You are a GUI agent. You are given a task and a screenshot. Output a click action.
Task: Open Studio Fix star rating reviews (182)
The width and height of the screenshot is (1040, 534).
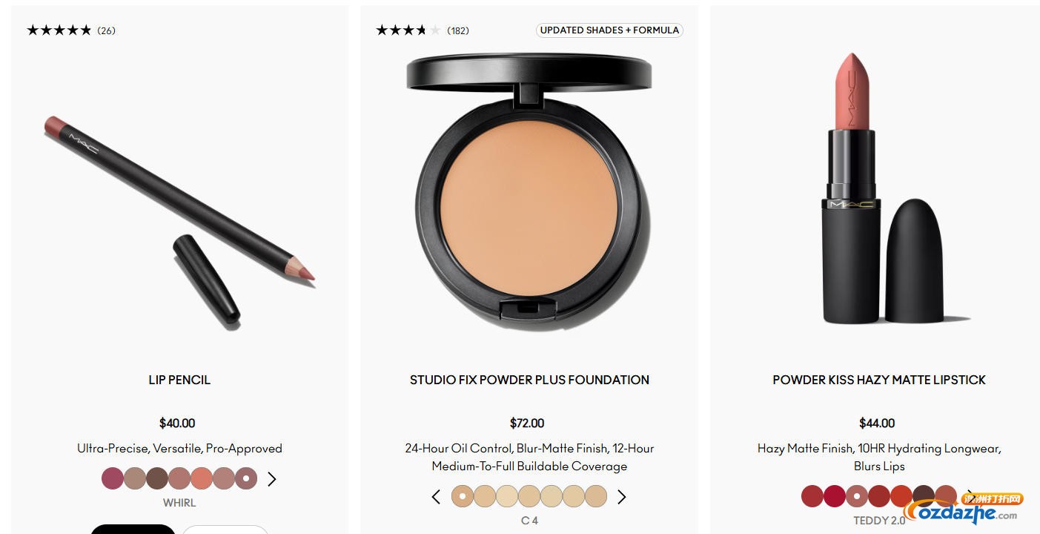[423, 30]
